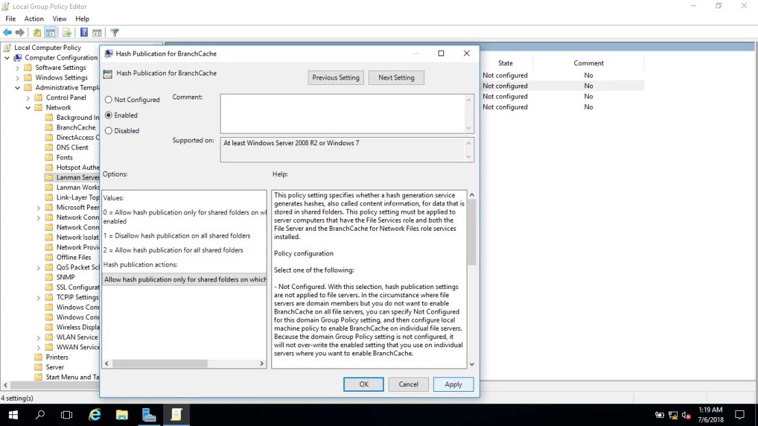Image resolution: width=758 pixels, height=426 pixels.
Task: Open the Hash publication actions dropdown
Action: 184,279
